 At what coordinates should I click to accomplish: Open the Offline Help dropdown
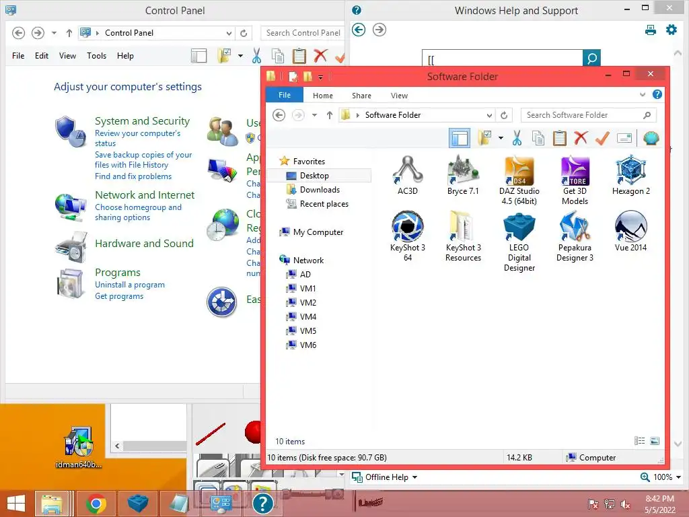pyautogui.click(x=384, y=477)
